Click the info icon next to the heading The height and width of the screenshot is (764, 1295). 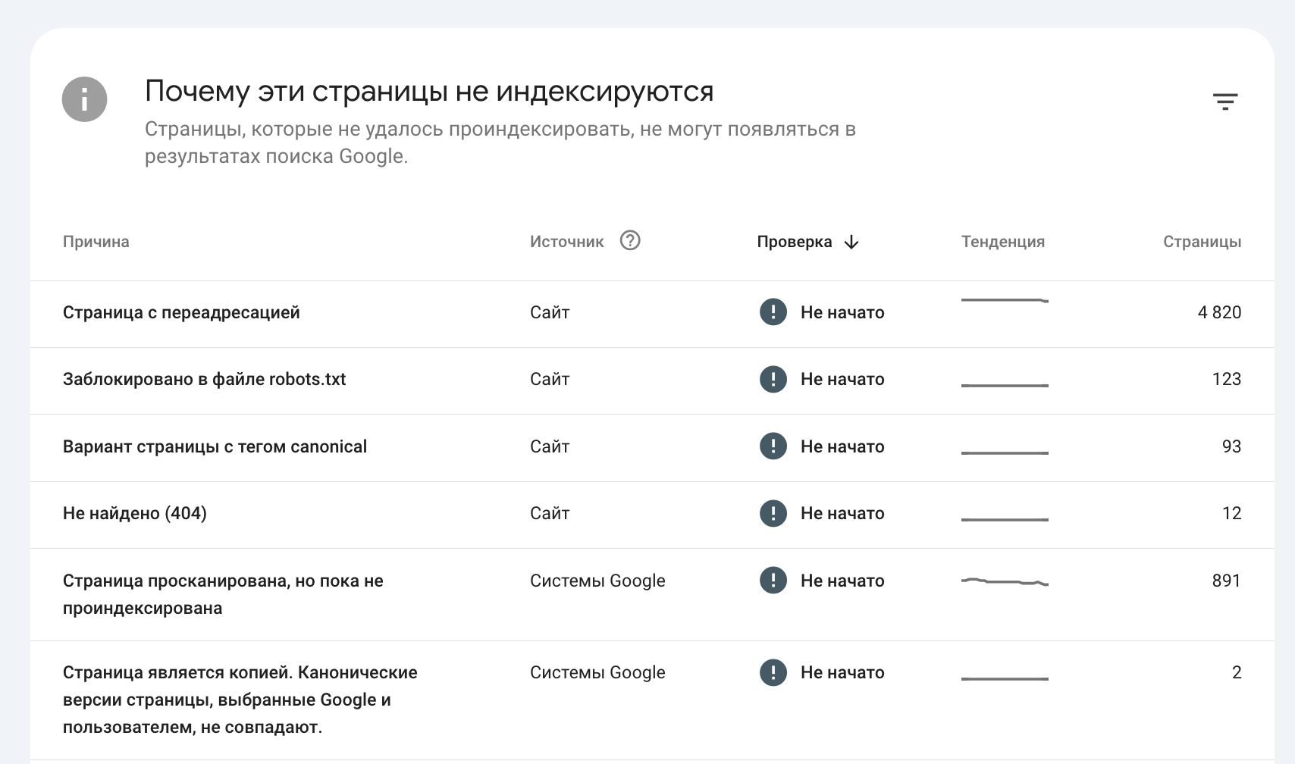pos(85,98)
